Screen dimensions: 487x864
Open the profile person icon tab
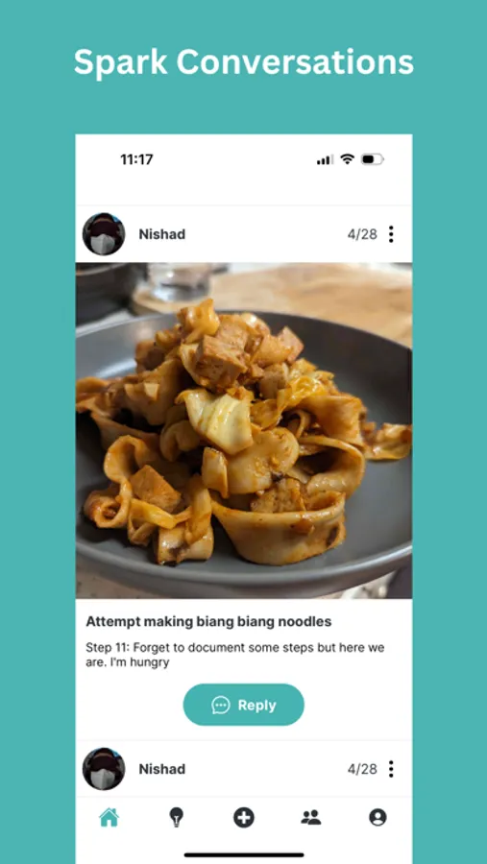[377, 817]
